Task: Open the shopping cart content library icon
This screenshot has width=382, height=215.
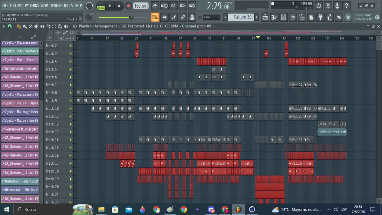Action: (x=348, y=17)
